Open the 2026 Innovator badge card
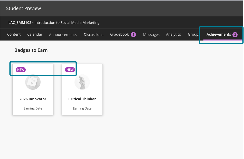 (33, 90)
